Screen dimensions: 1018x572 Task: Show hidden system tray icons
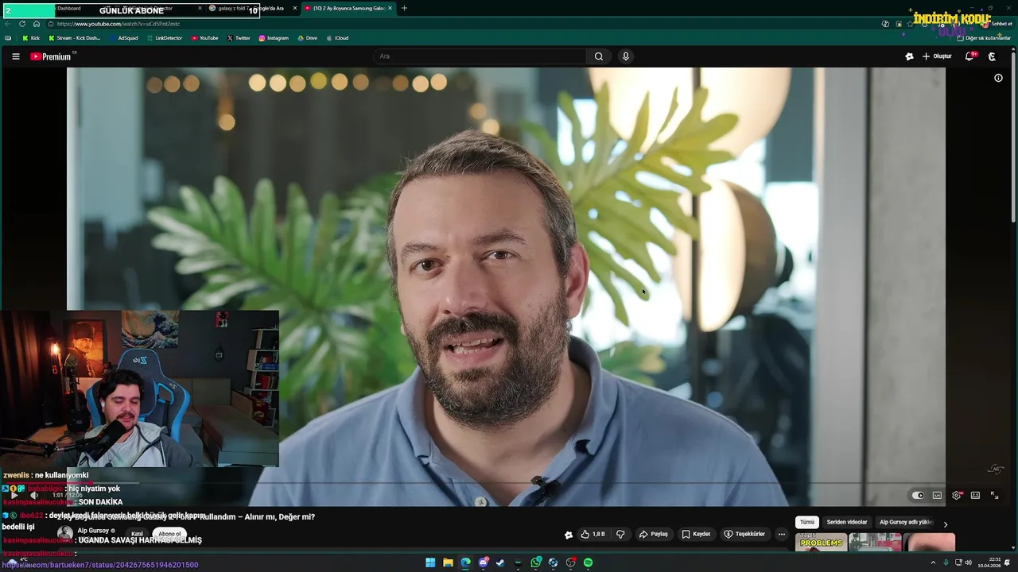(933, 562)
